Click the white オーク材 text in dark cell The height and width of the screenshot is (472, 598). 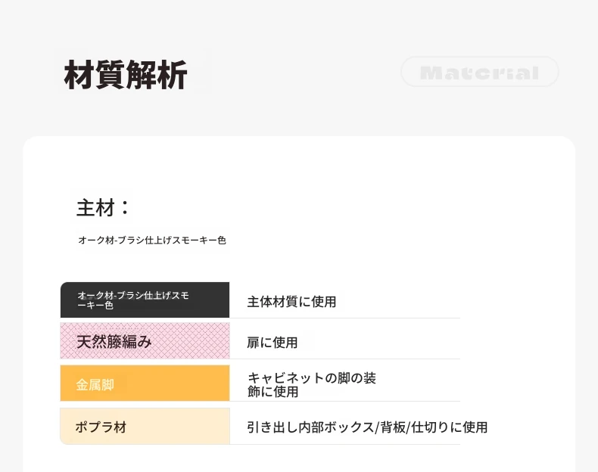(133, 300)
